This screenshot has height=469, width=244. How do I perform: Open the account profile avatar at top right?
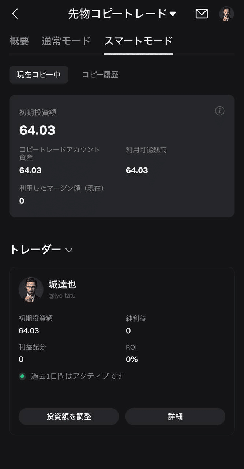click(226, 14)
